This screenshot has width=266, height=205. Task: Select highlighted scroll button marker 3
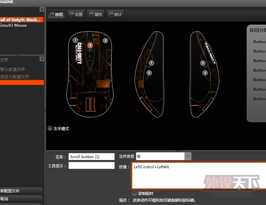(x=90, y=45)
